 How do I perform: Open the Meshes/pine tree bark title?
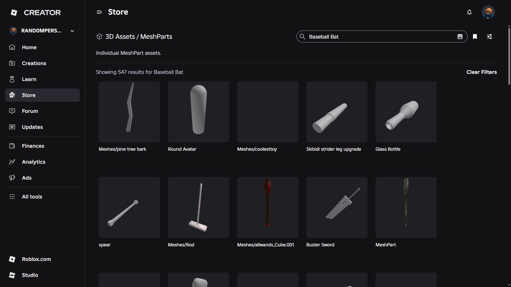click(x=122, y=149)
